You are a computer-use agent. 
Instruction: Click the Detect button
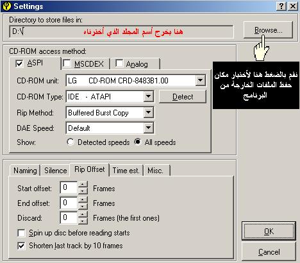tap(183, 97)
